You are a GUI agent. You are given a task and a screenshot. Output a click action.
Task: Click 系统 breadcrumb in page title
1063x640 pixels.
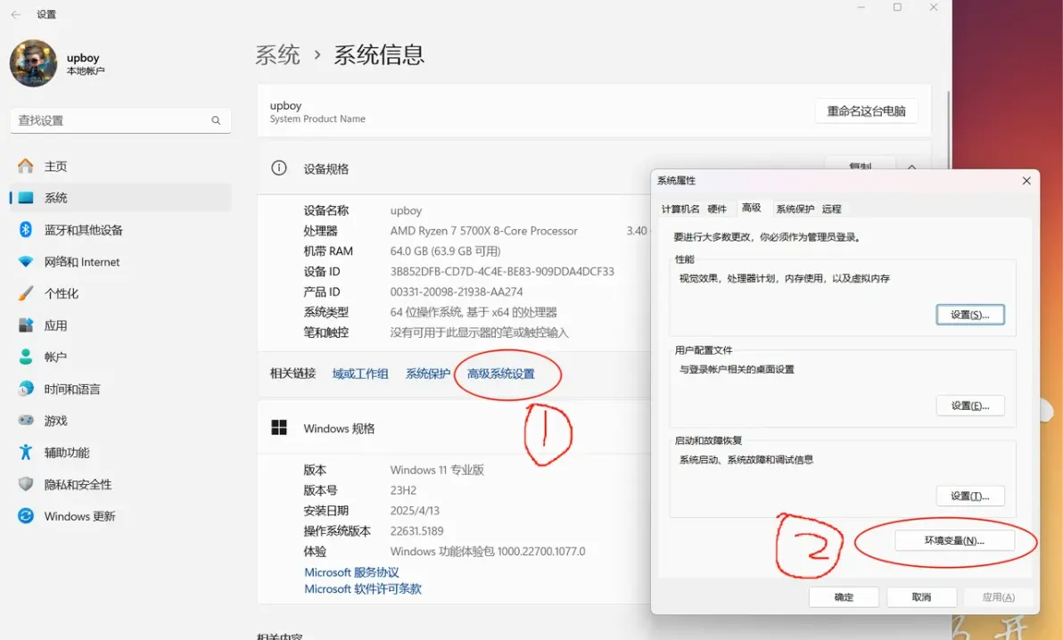pyautogui.click(x=277, y=55)
